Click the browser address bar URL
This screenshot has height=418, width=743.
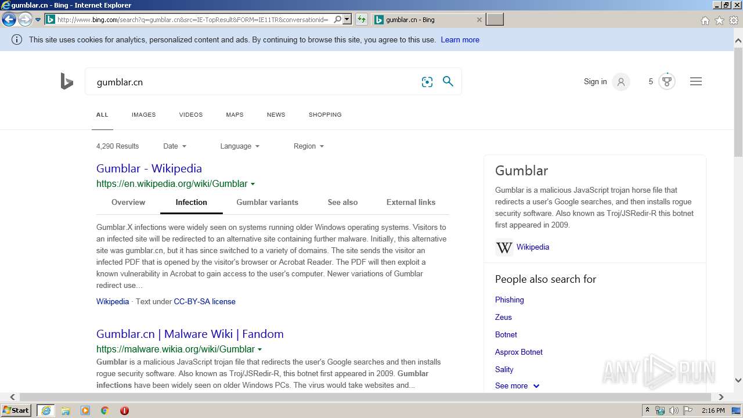[x=193, y=19]
